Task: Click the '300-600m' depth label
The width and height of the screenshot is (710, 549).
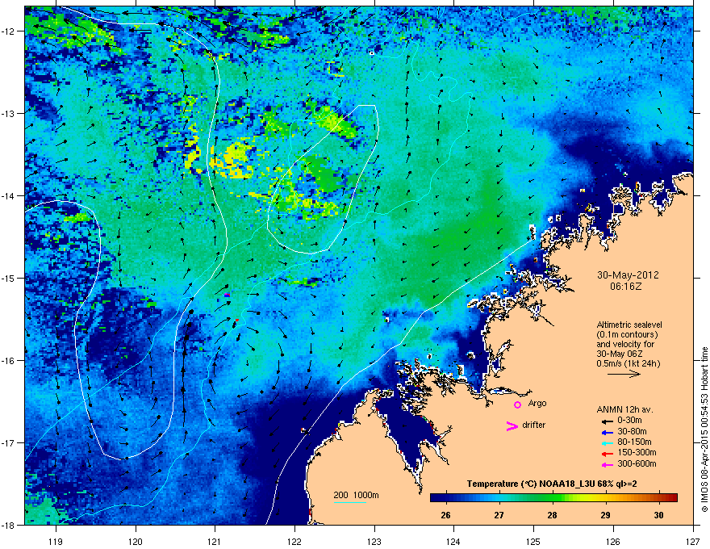Action: 637,463
